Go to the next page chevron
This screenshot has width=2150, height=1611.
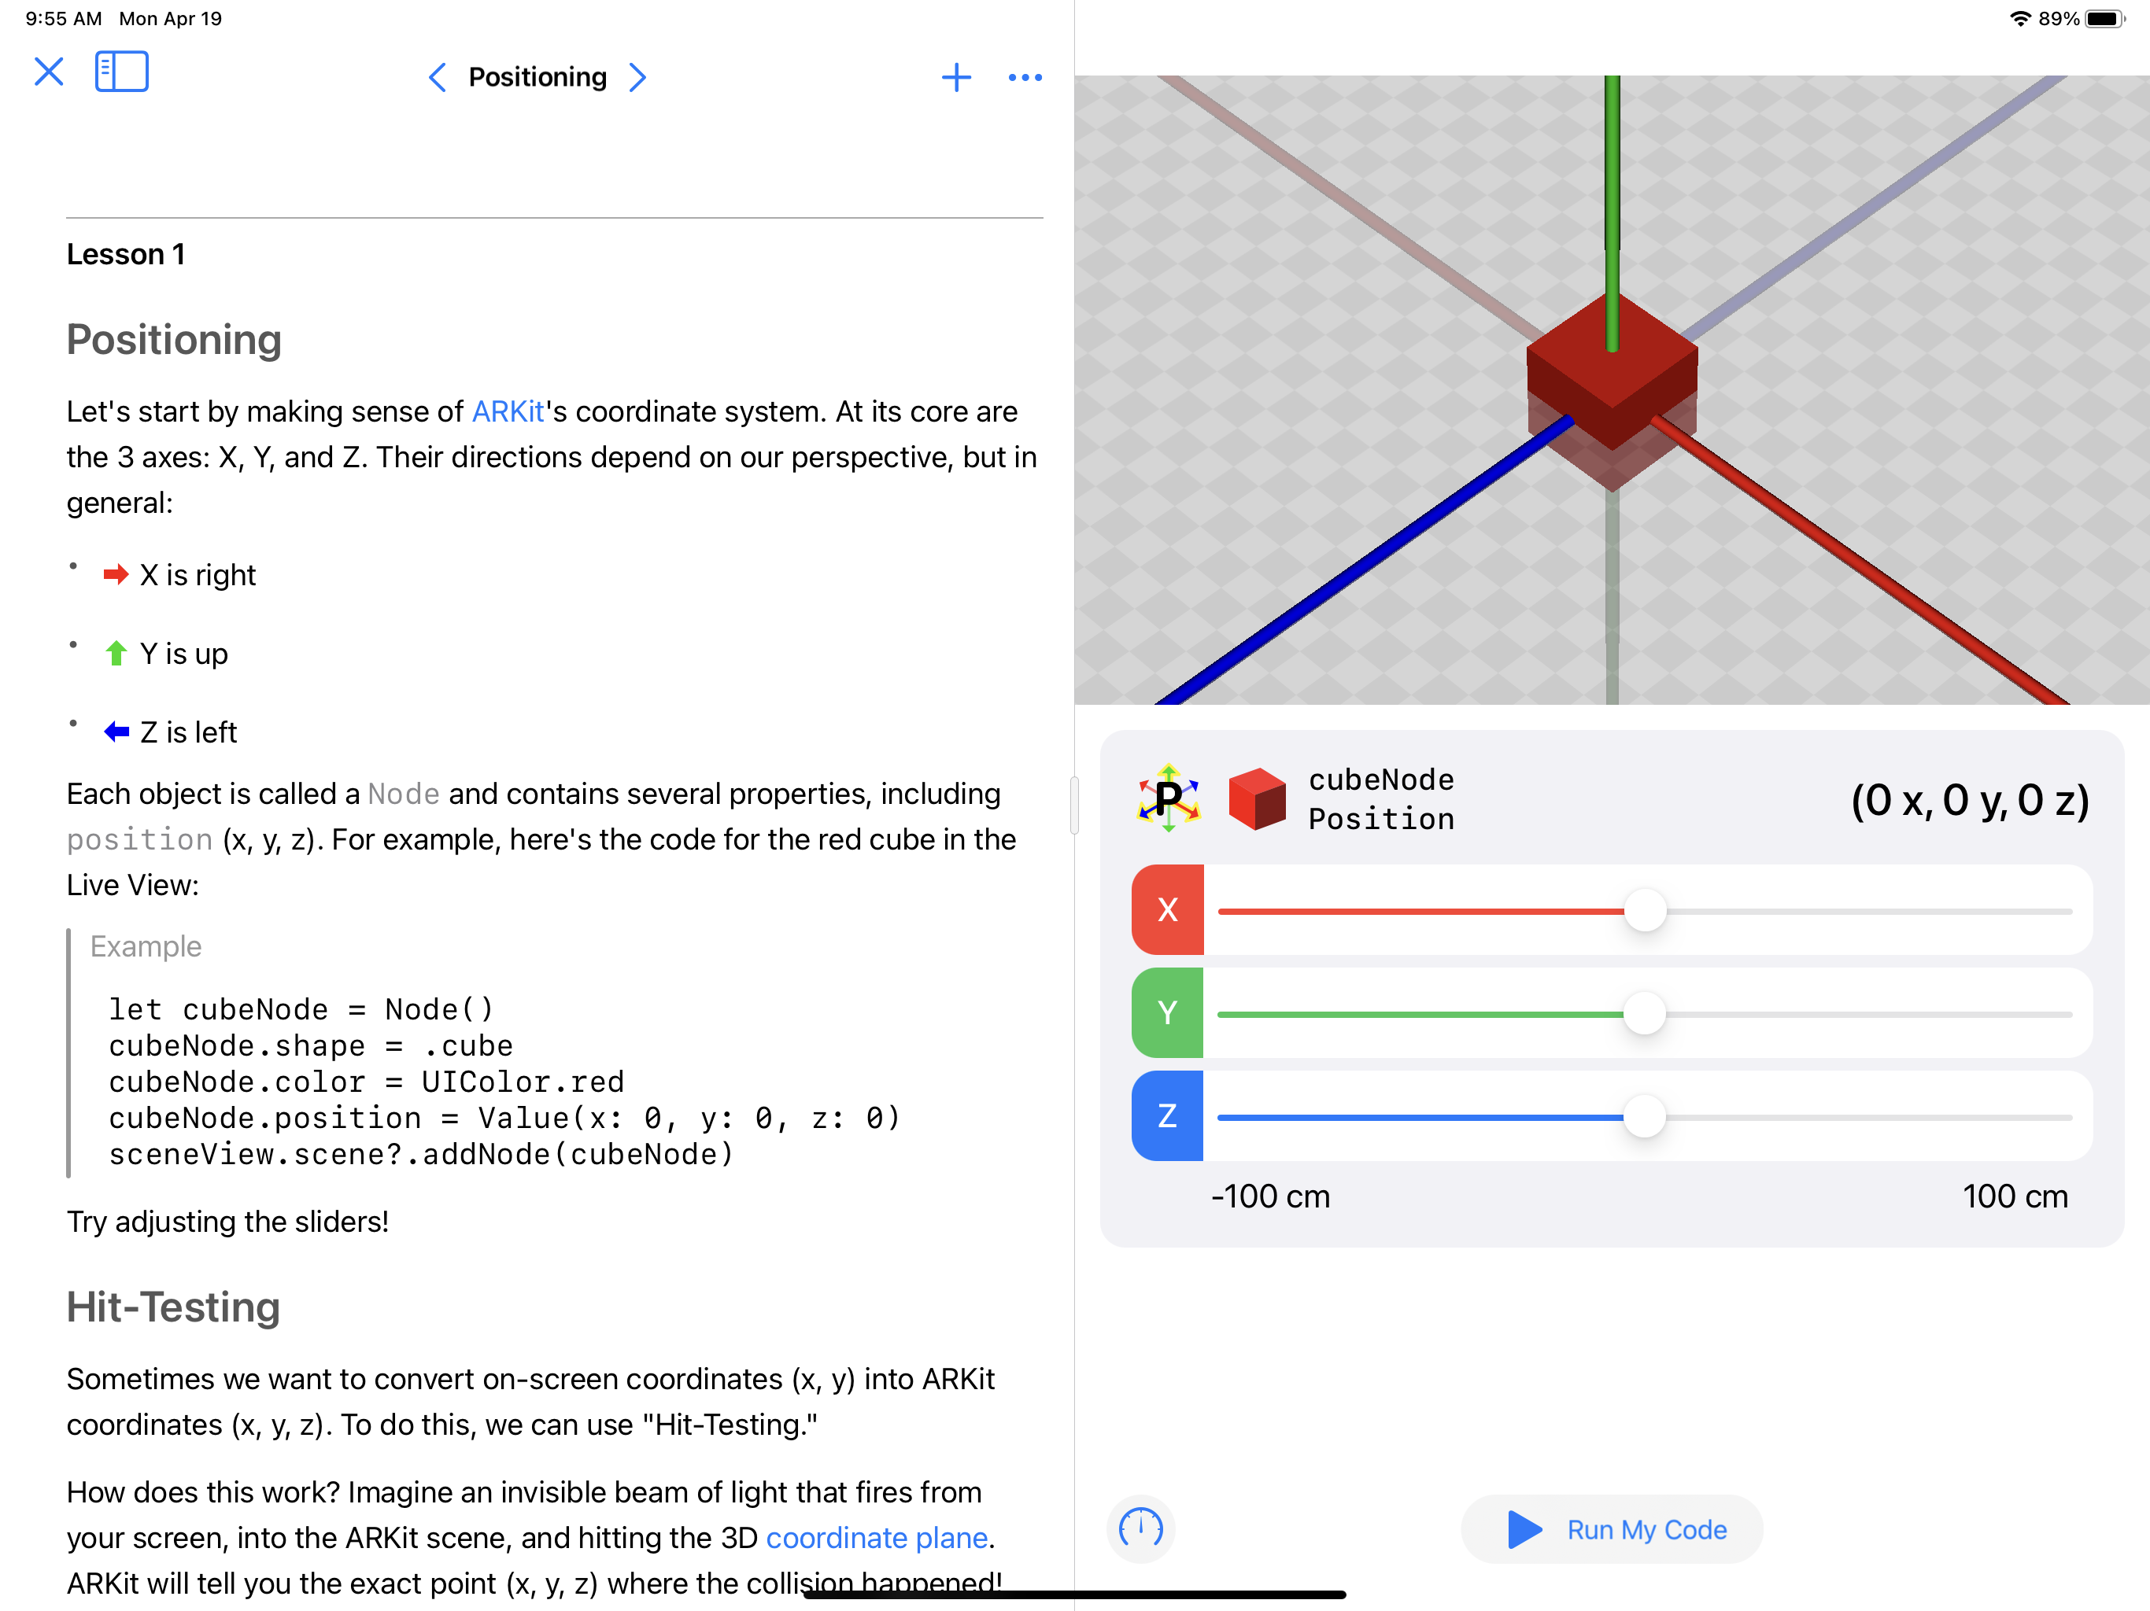[x=637, y=78]
